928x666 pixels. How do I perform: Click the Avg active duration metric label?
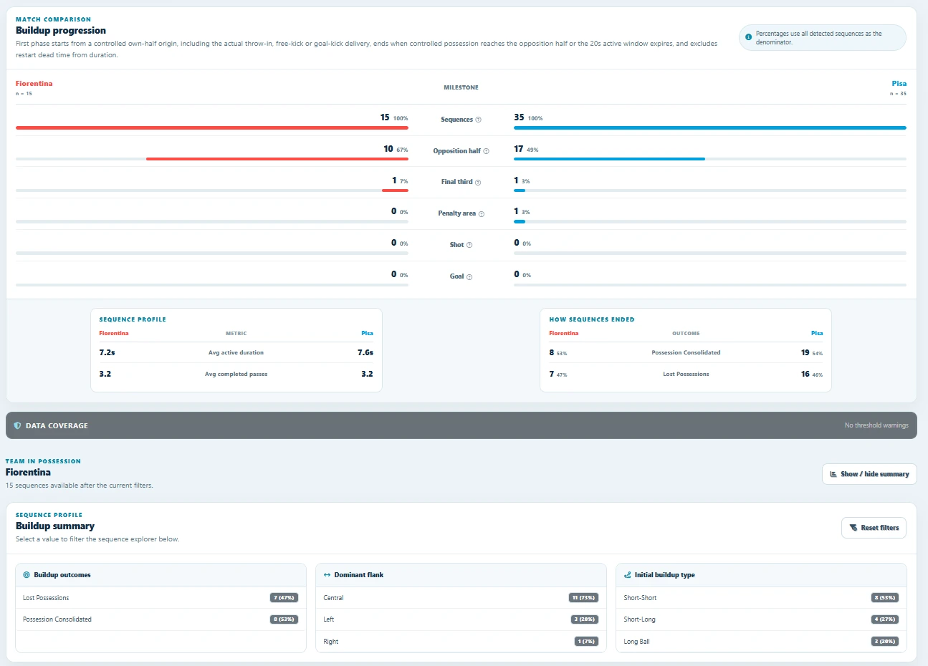point(236,353)
